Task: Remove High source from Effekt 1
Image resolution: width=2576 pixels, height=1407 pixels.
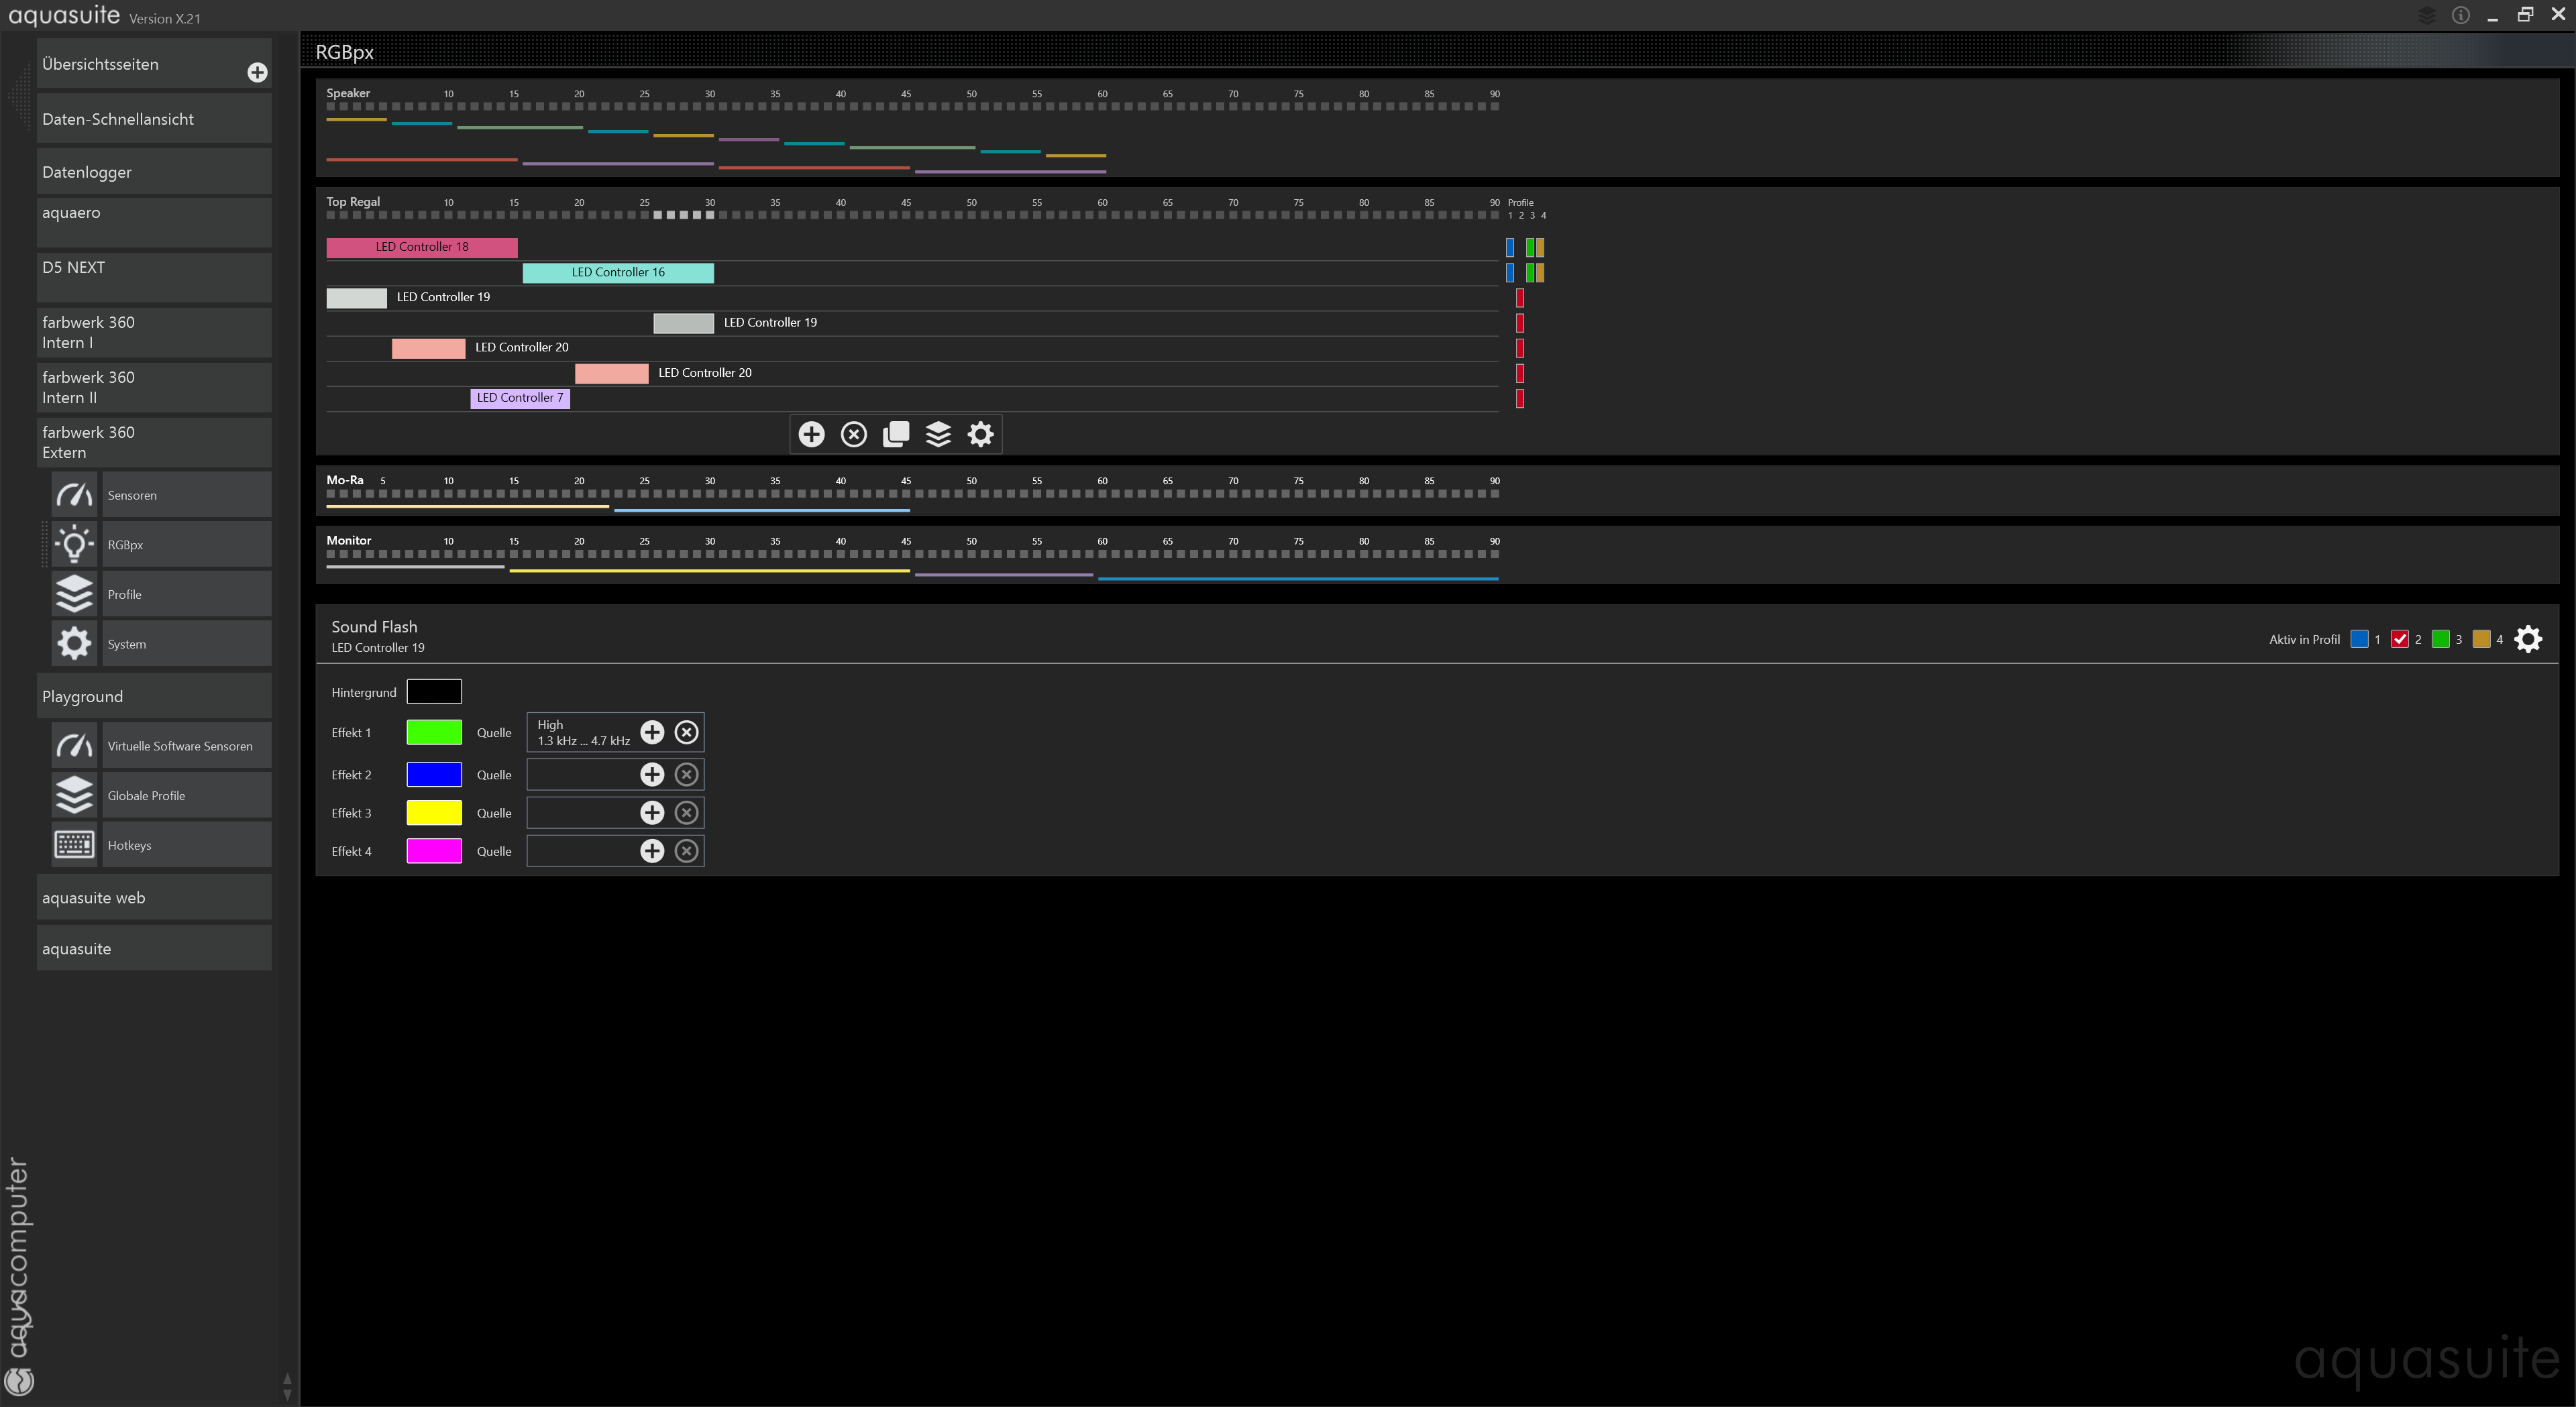Action: coord(686,732)
